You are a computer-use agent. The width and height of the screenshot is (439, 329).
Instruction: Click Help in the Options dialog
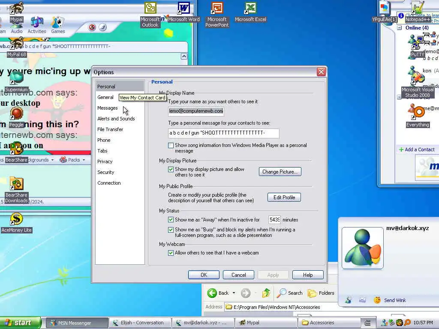[x=308, y=275]
